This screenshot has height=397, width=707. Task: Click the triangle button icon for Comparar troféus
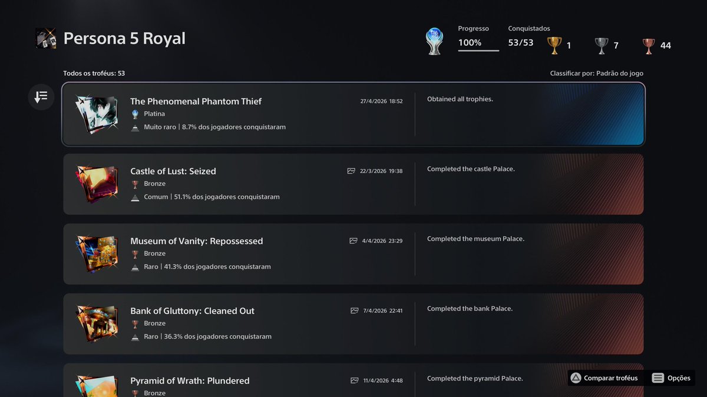[x=576, y=378]
